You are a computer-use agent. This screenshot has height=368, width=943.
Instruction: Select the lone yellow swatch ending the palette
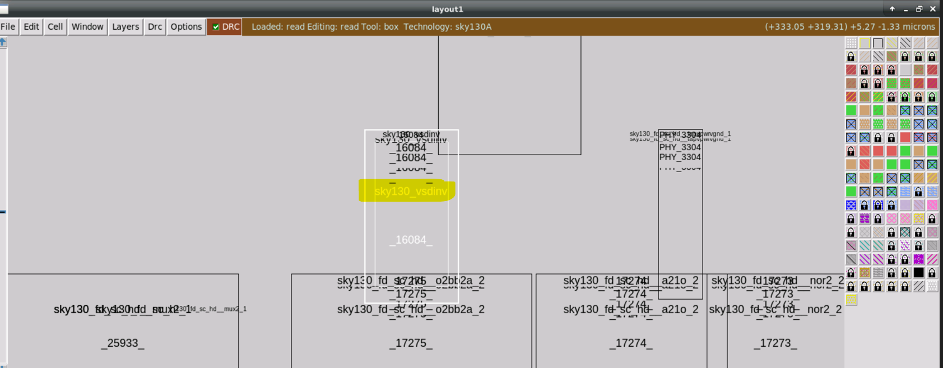coord(851,300)
